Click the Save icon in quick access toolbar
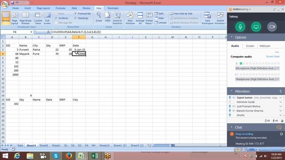The image size is (285, 160). pyautogui.click(x=12, y=3)
